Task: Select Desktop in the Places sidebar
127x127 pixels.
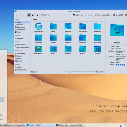Action: coord(22,24)
